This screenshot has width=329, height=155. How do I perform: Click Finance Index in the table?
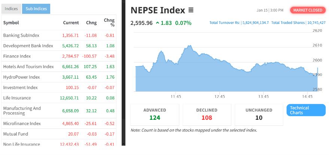17,56
